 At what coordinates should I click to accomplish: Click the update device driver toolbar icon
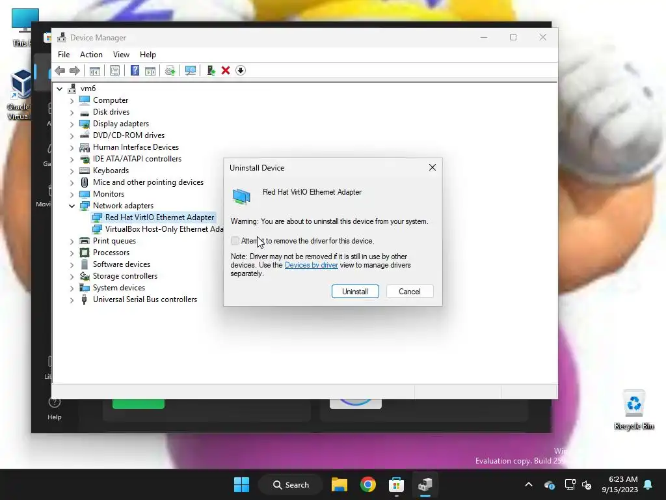point(211,70)
